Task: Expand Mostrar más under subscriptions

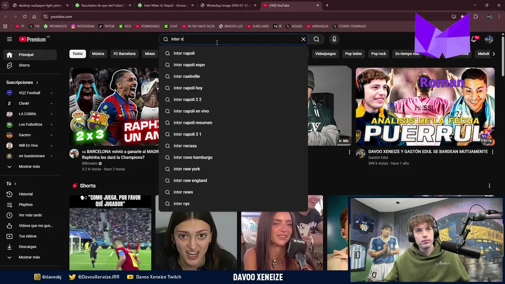Action: coord(30,166)
